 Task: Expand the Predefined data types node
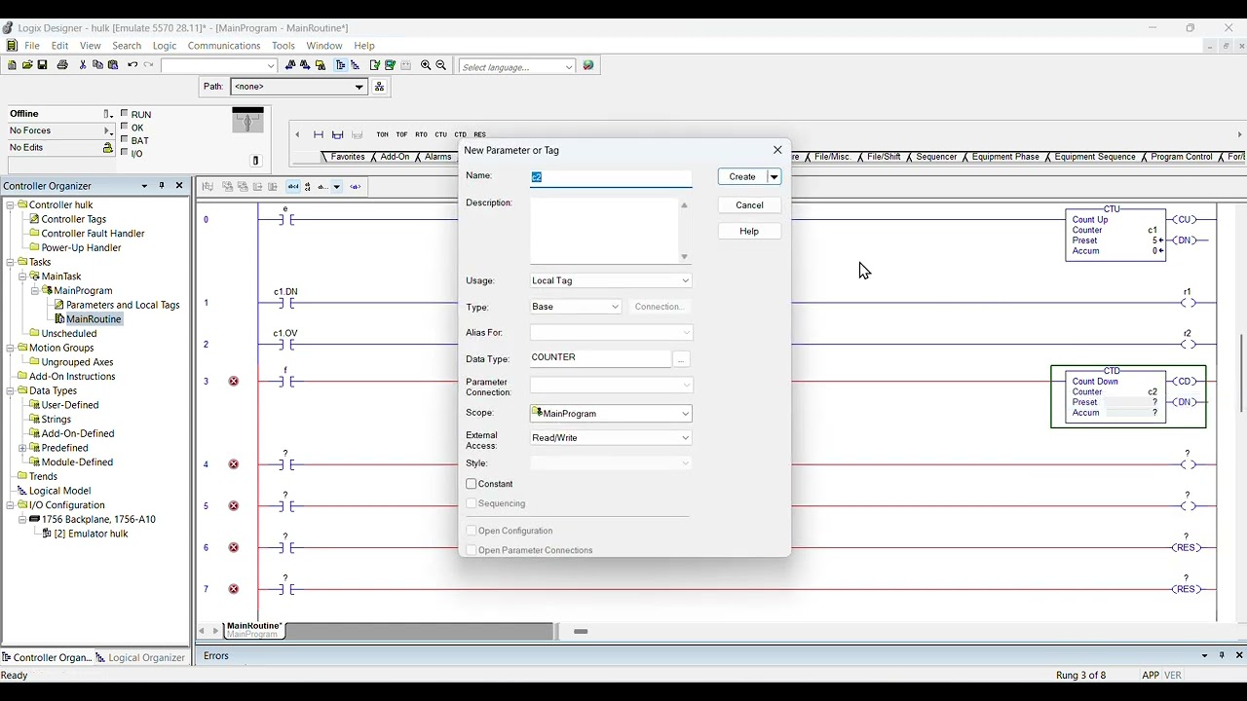point(22,448)
